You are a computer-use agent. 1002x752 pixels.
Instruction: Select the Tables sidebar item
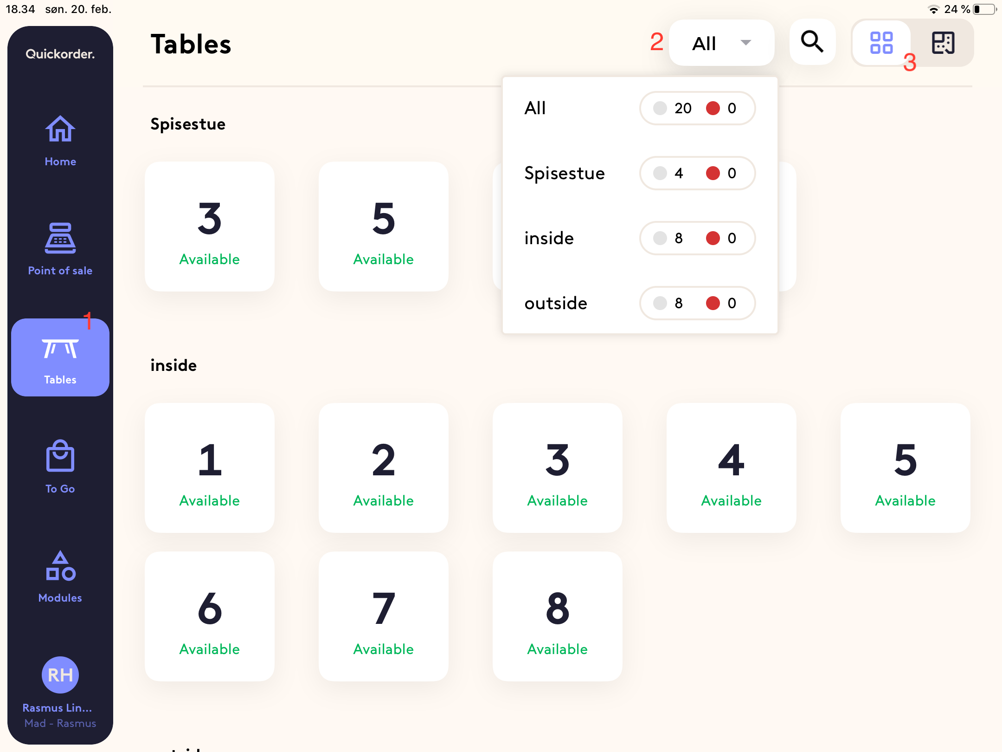point(60,357)
